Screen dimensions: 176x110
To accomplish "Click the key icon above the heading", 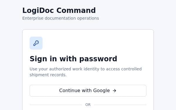I will click(x=36, y=43).
